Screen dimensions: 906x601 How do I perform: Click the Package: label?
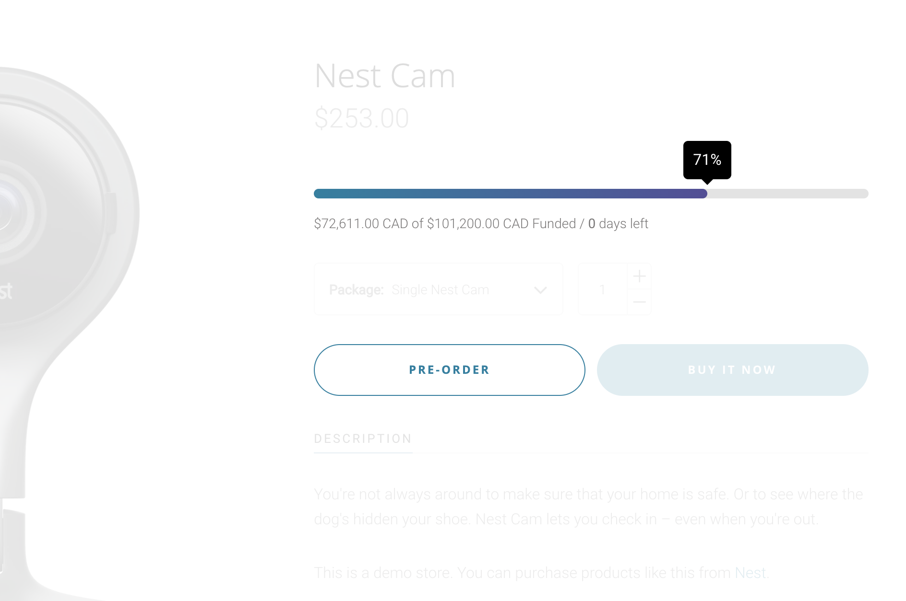tap(356, 290)
